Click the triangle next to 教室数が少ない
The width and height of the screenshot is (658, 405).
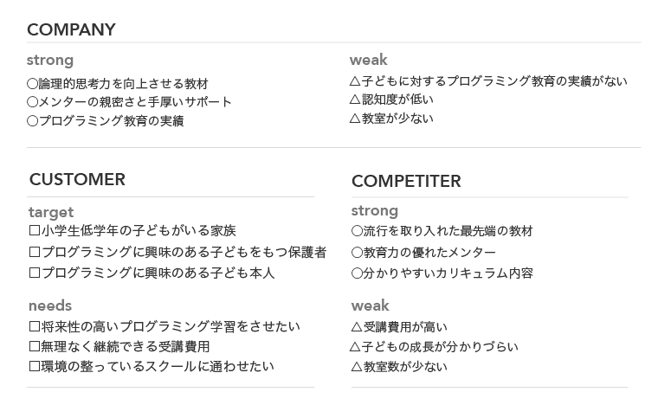click(x=357, y=367)
